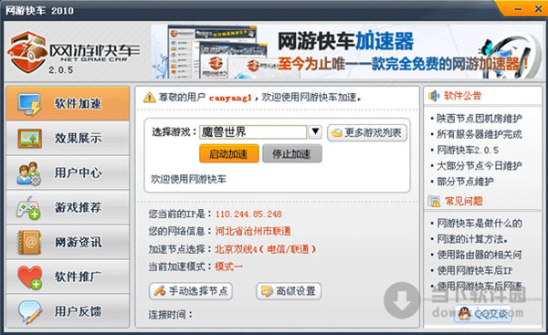Start acceleration with 启动加速 button

[x=229, y=153]
